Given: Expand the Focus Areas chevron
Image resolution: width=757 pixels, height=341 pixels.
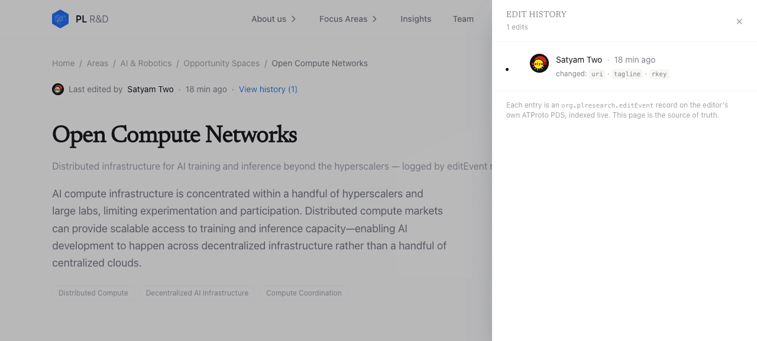Looking at the screenshot, I should 375,19.
